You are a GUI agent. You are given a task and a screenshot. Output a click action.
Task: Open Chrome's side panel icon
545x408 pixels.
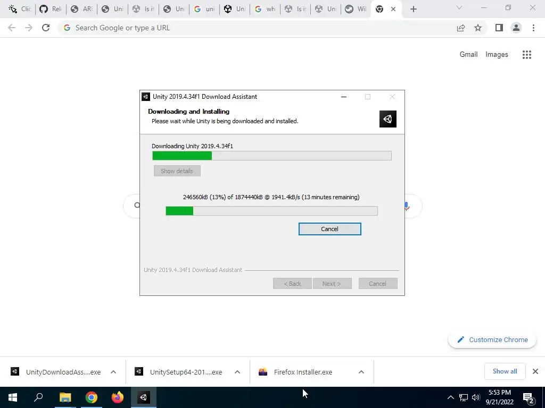499,28
